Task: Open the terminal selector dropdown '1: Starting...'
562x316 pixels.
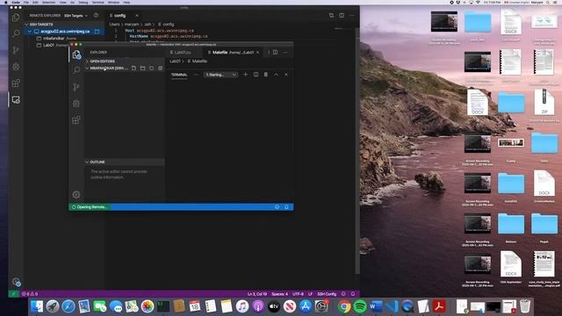Action: click(220, 75)
